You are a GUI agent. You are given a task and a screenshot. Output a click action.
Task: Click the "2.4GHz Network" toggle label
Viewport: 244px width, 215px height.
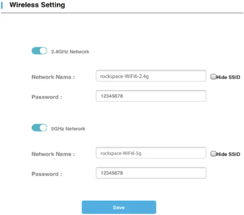(70, 52)
